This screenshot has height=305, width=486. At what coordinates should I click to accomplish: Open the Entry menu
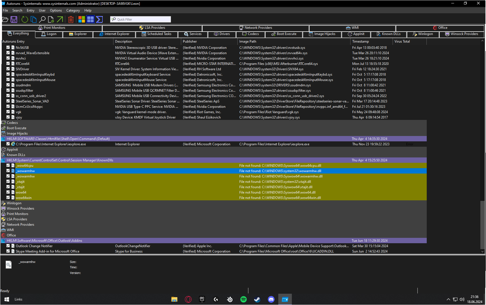point(30,10)
